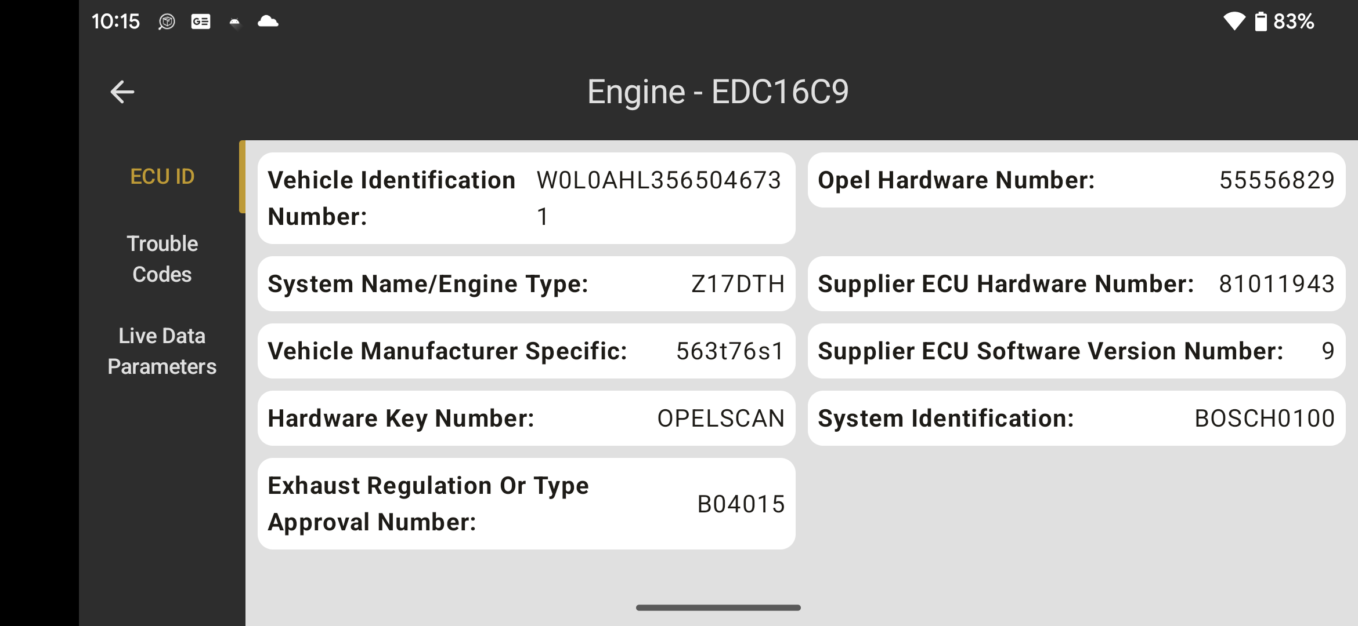Open the Live Data Parameters tab
The height and width of the screenshot is (626, 1358).
click(162, 351)
